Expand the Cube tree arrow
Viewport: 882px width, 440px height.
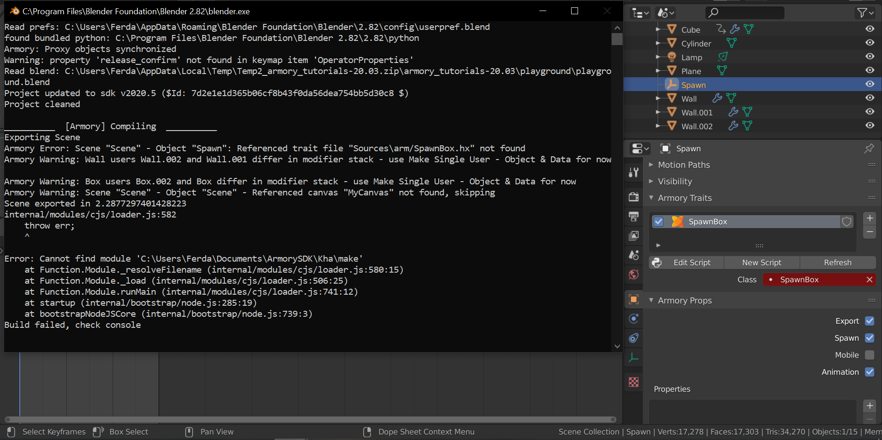click(x=658, y=29)
